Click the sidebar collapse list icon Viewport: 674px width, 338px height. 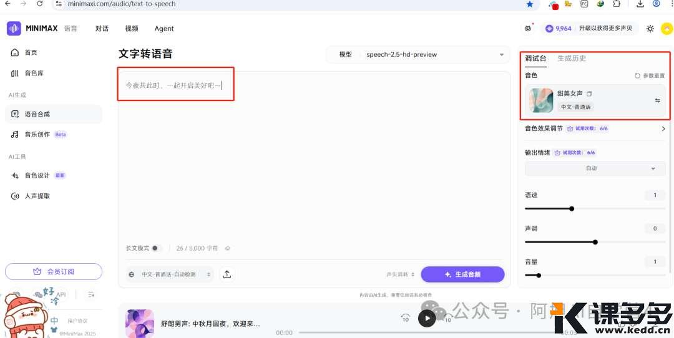(91, 294)
